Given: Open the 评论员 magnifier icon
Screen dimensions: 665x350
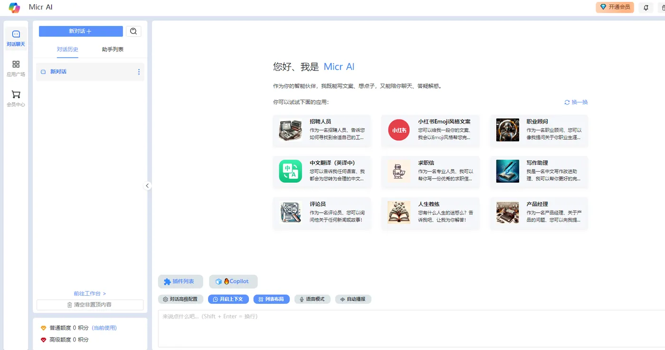Looking at the screenshot, I should tap(290, 213).
